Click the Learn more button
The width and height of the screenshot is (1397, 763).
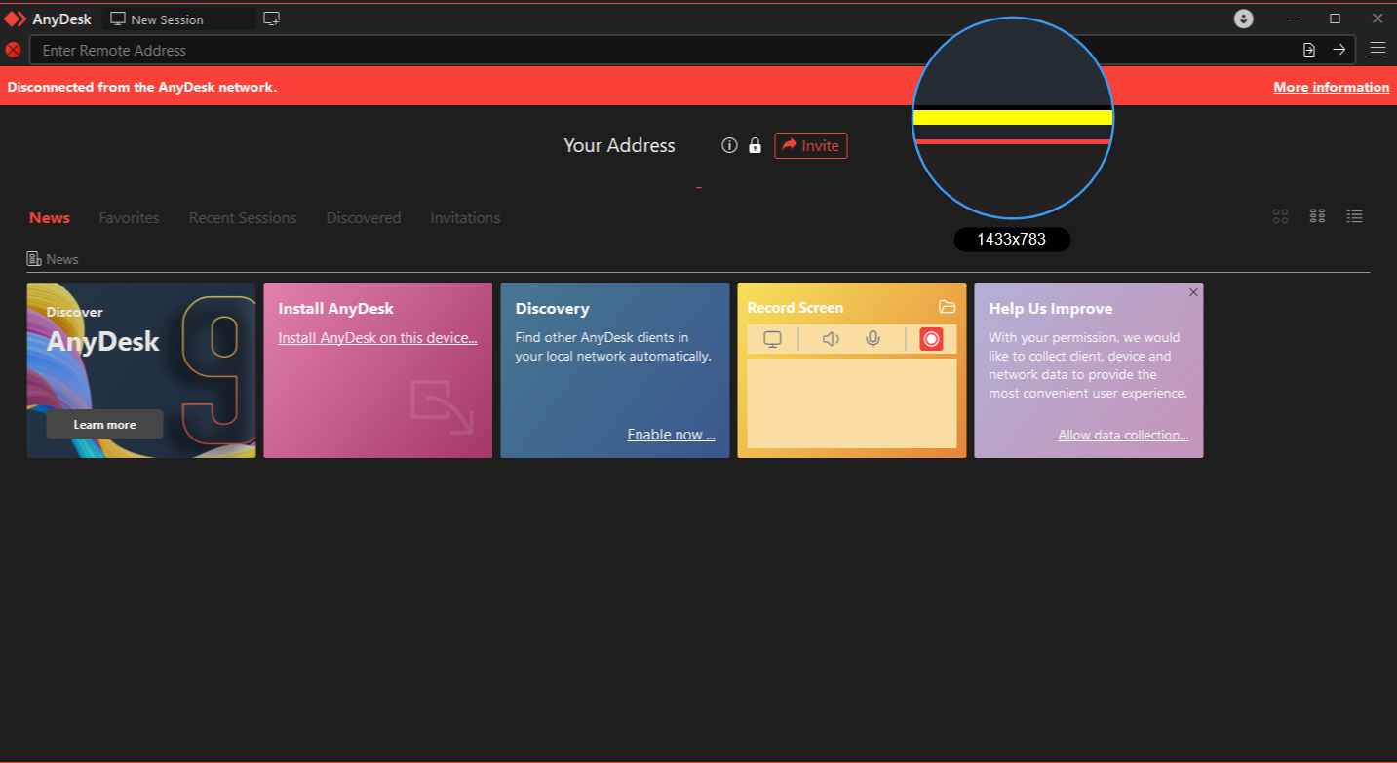pyautogui.click(x=104, y=425)
